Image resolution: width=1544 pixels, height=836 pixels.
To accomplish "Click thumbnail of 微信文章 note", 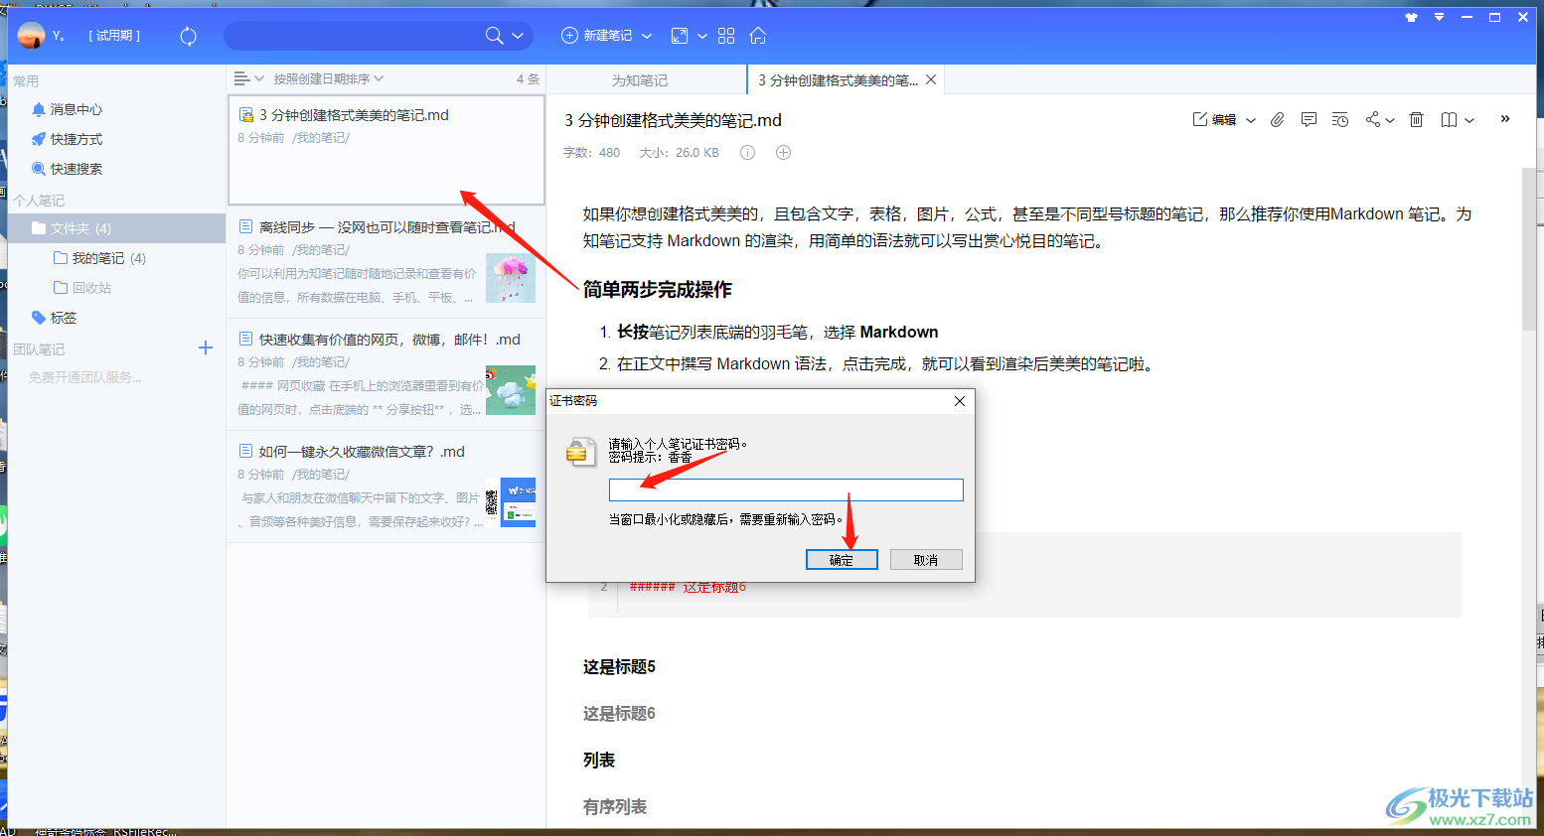I will (511, 502).
